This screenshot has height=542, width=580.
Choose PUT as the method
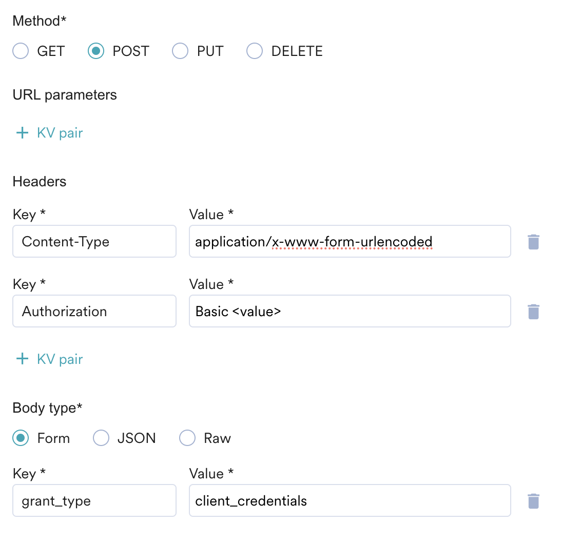[180, 51]
